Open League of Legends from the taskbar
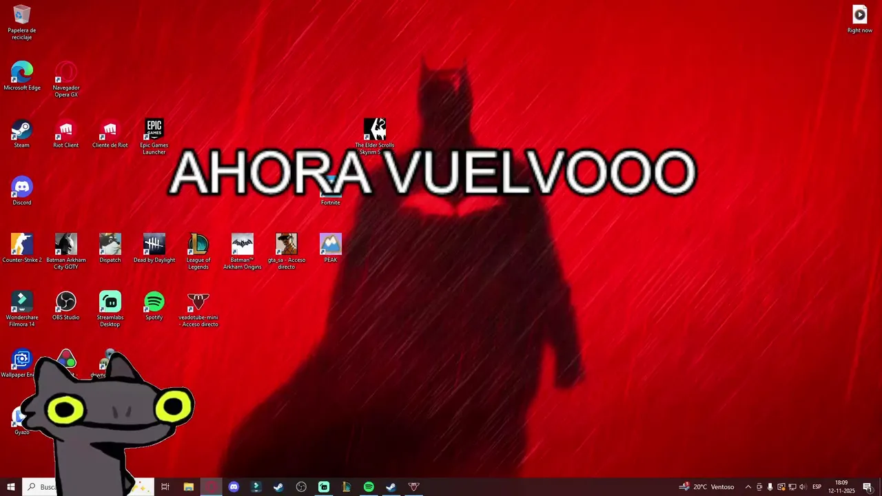The height and width of the screenshot is (496, 882). click(x=347, y=487)
